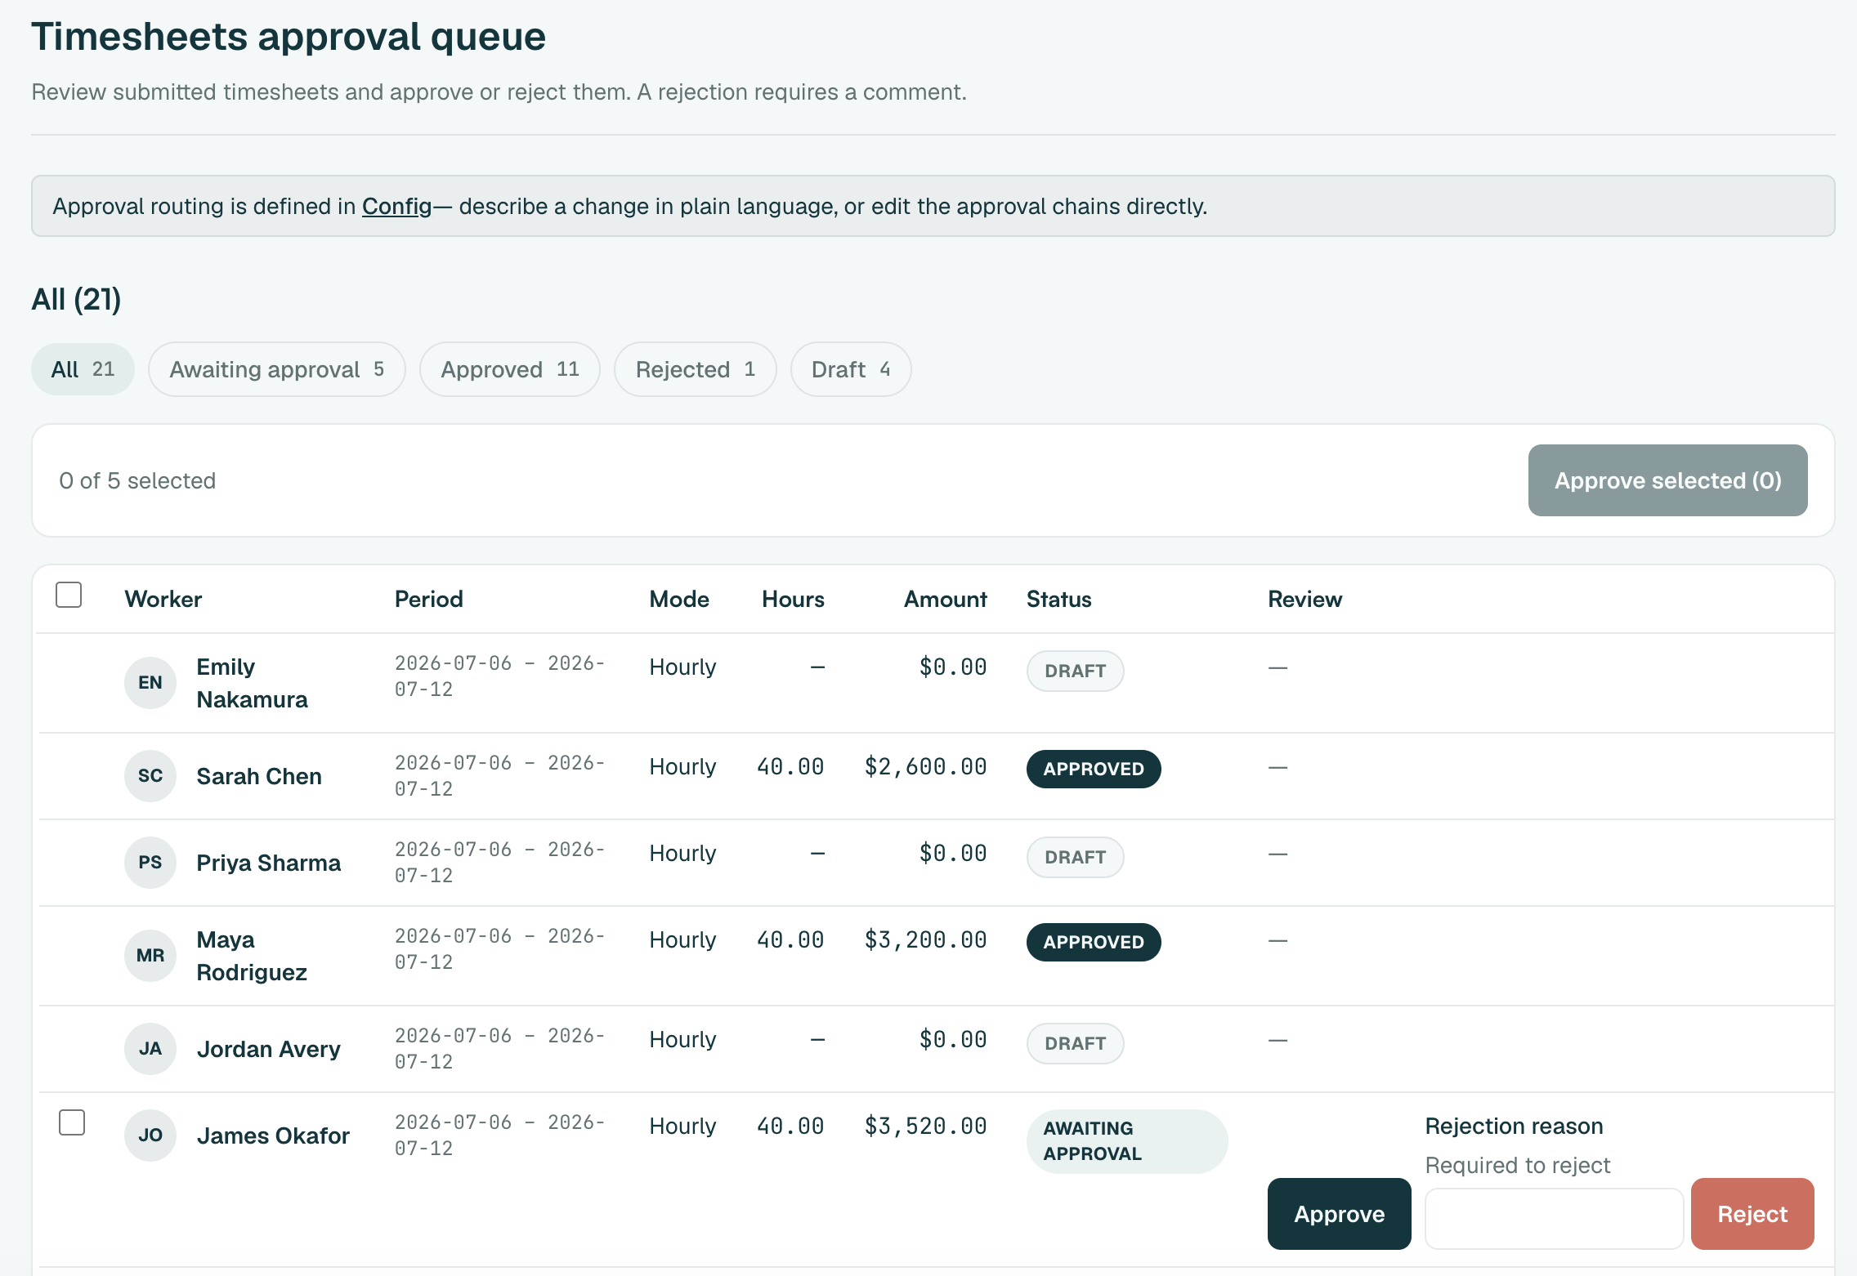Select the name Jordan Avery
The image size is (1857, 1276).
pos(268,1049)
